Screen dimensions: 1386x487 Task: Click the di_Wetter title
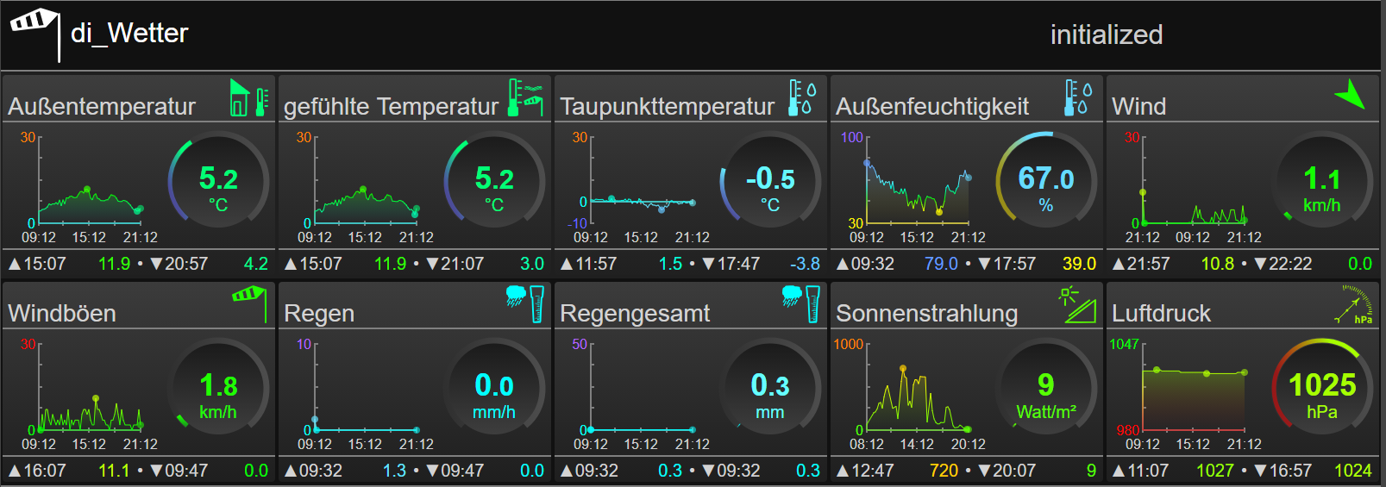click(x=129, y=33)
